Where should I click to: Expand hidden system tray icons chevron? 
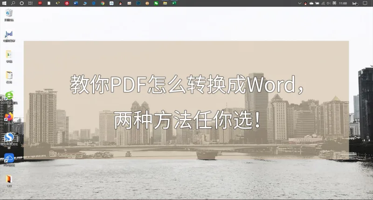tap(299, 3)
